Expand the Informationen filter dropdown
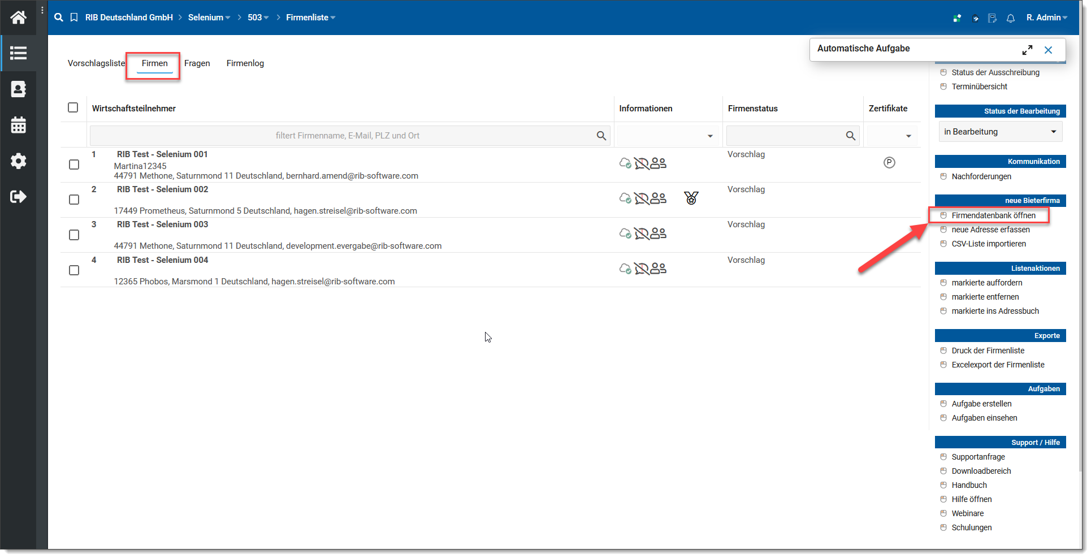 pyautogui.click(x=709, y=136)
